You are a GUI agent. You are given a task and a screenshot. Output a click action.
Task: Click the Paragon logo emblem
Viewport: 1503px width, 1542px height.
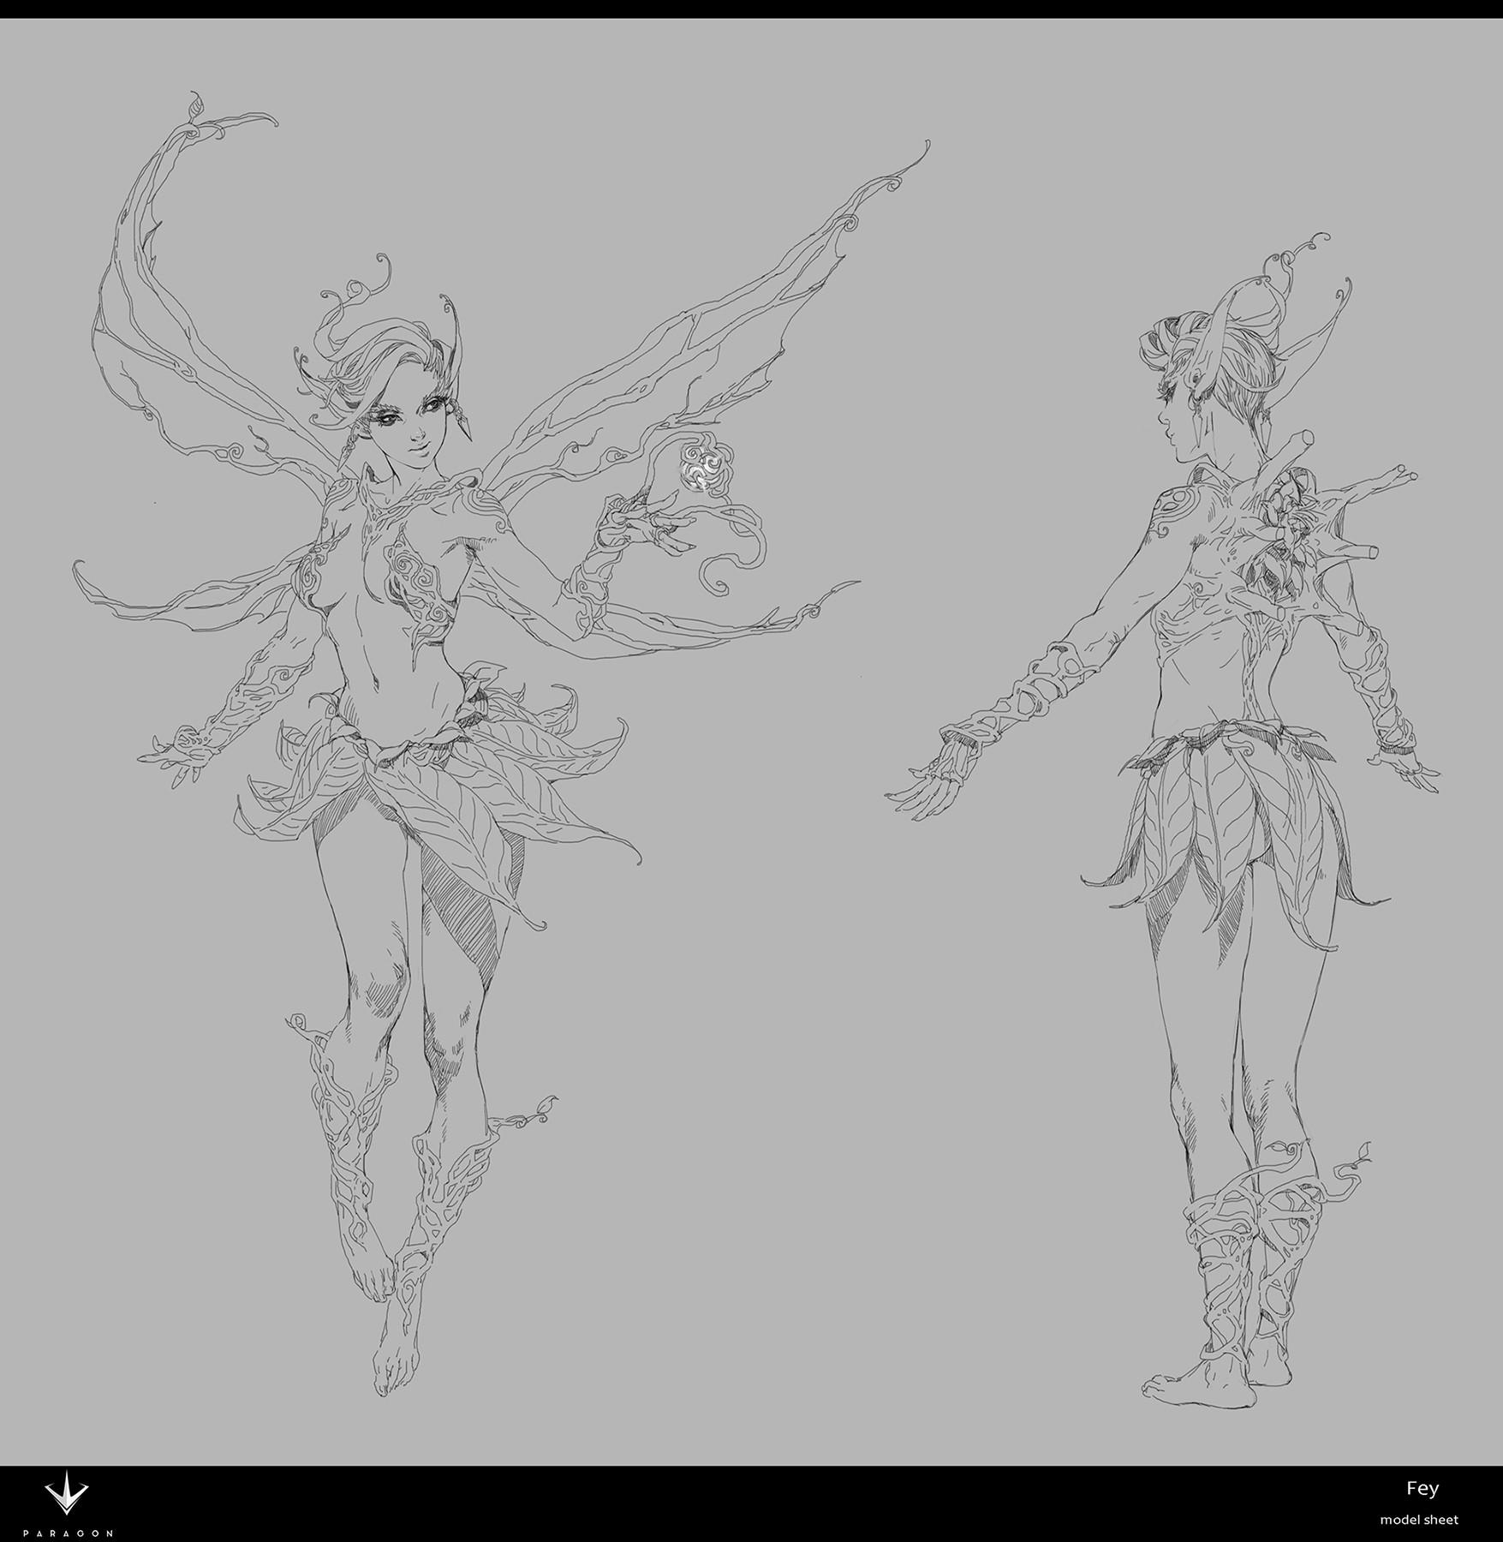[x=67, y=1496]
